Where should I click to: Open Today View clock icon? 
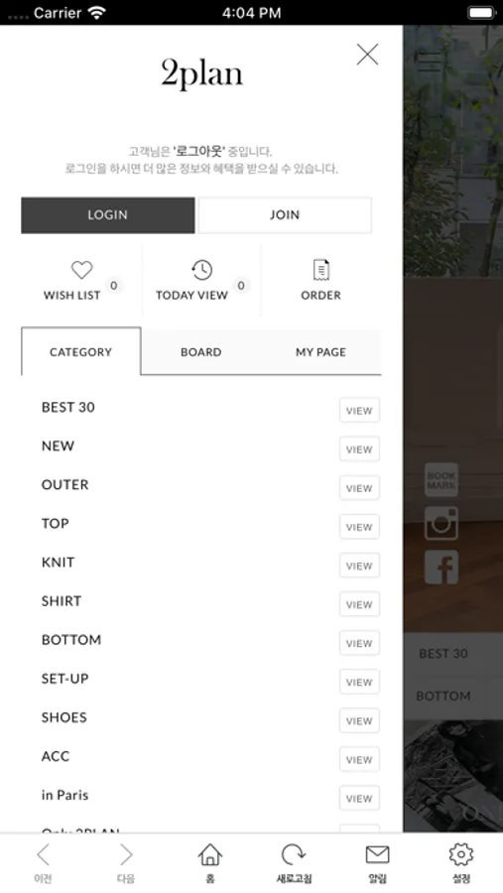[201, 270]
